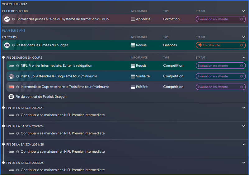Click info icon in Intermediate Cup status pill
The width and height of the screenshot is (249, 175).
pyautogui.click(x=242, y=87)
